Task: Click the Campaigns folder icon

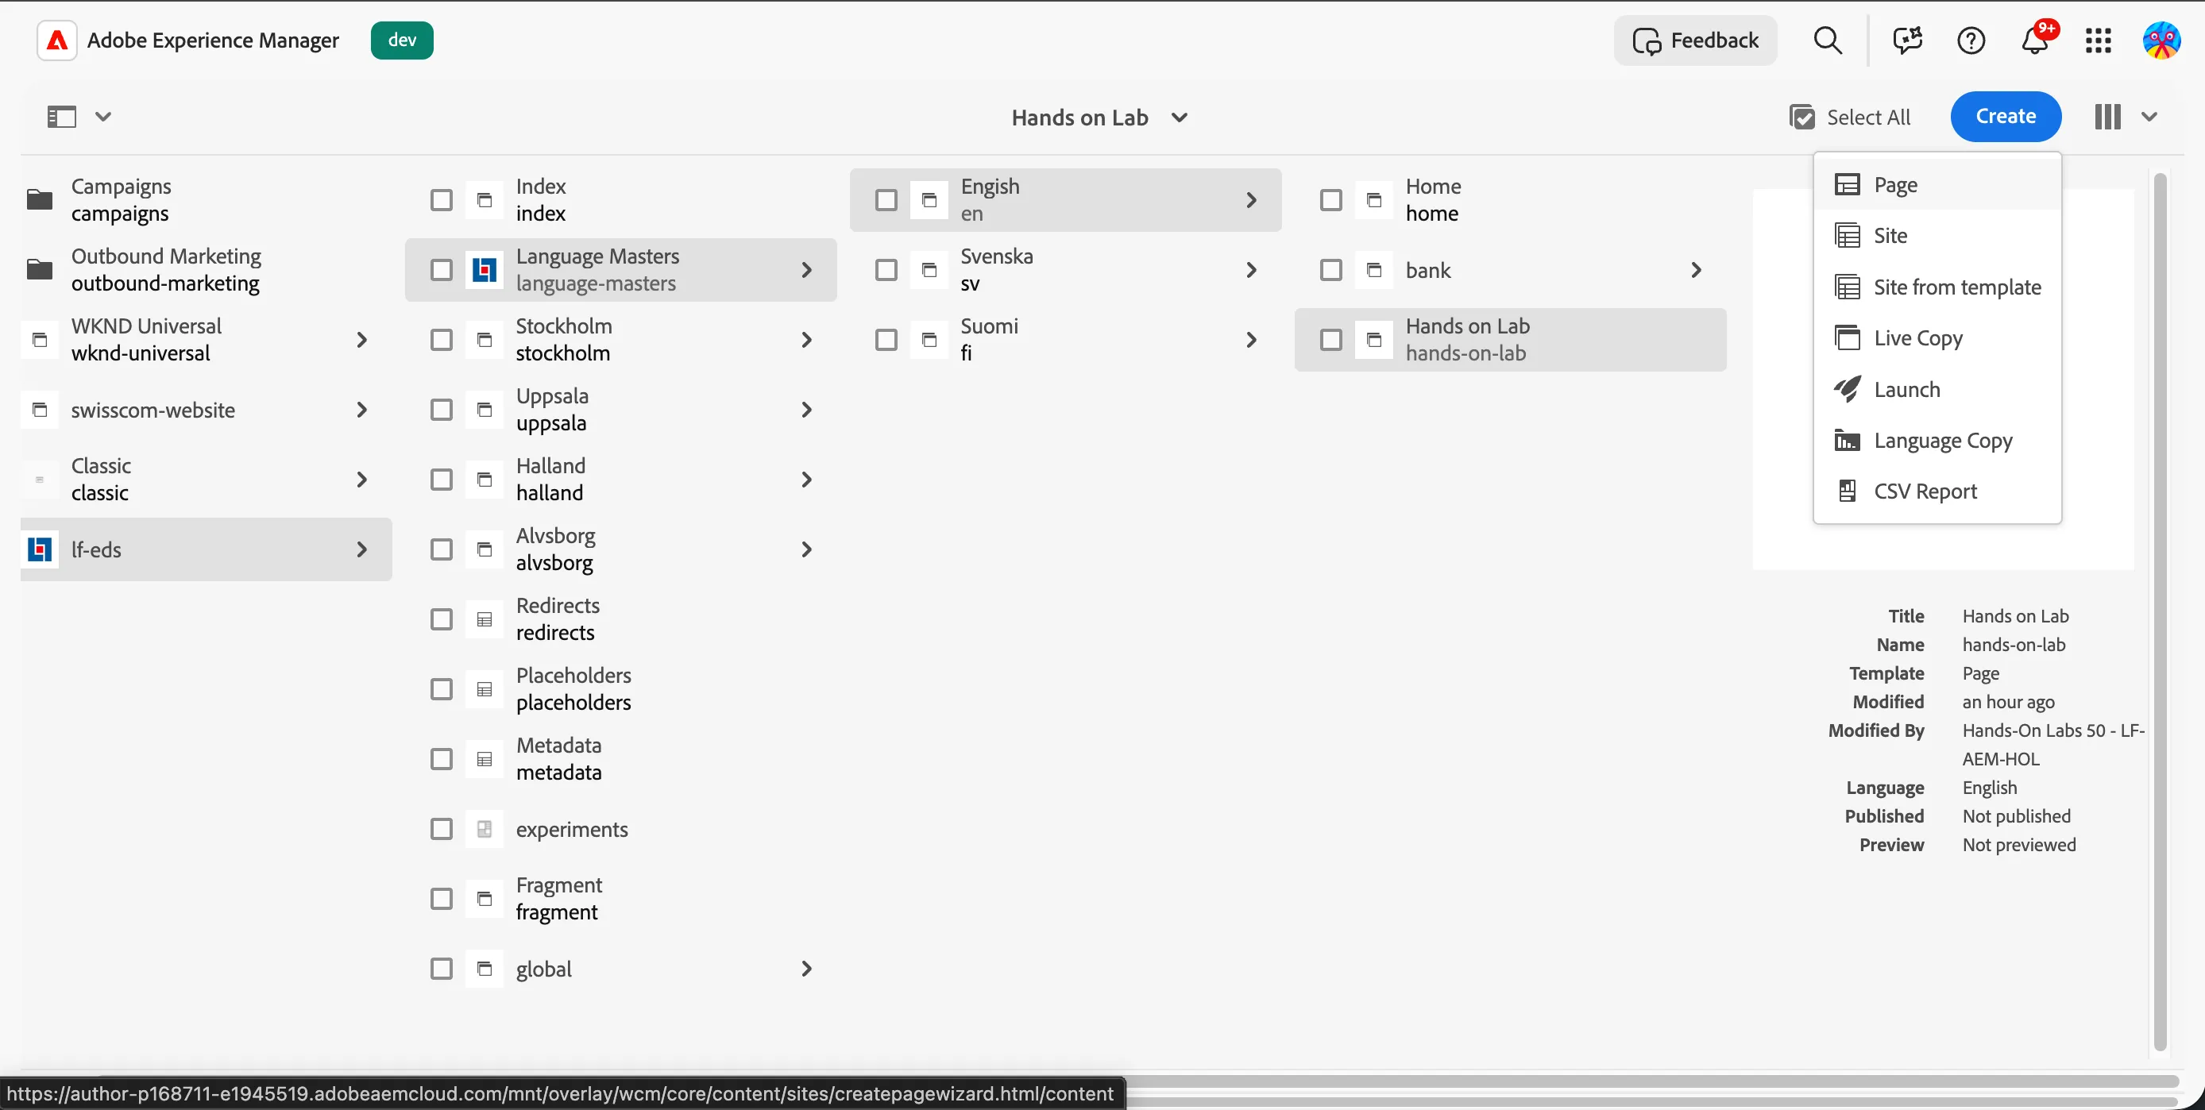Action: pos(40,199)
